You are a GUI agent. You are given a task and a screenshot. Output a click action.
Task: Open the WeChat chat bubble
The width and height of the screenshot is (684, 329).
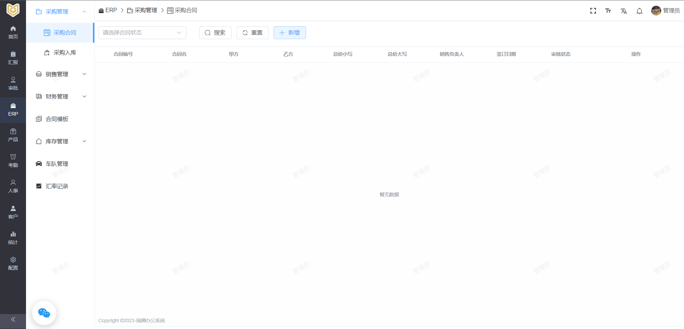pos(44,313)
